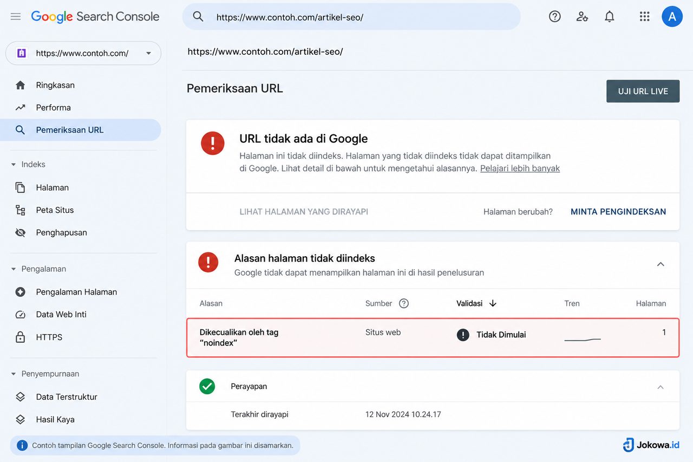Click the Terakhir dirayapi label
The image size is (693, 462).
260,414
